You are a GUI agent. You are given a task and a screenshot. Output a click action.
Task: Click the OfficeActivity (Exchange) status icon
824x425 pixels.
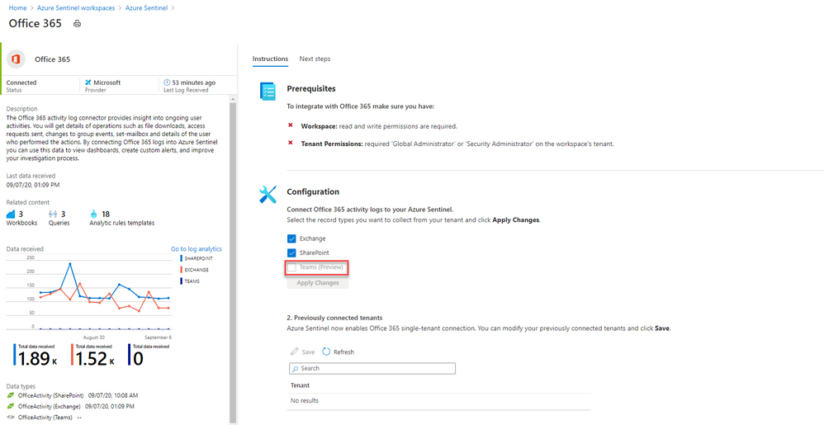coord(10,406)
